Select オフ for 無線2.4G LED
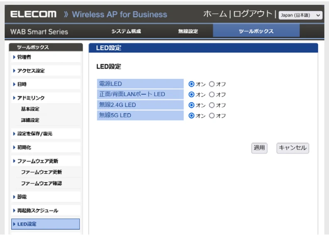The width and height of the screenshot is (329, 236). pos(212,105)
